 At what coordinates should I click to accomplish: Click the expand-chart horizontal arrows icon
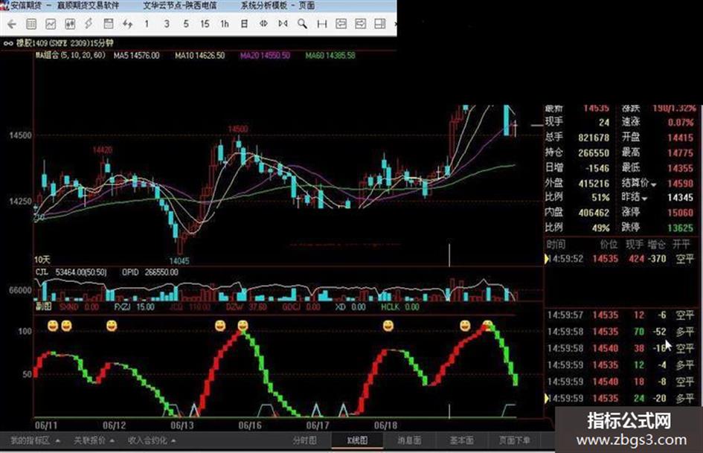pos(263,24)
